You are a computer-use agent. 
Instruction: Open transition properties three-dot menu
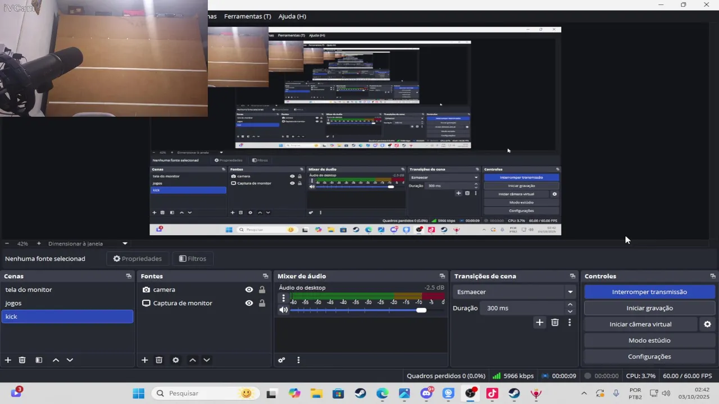tap(570, 322)
